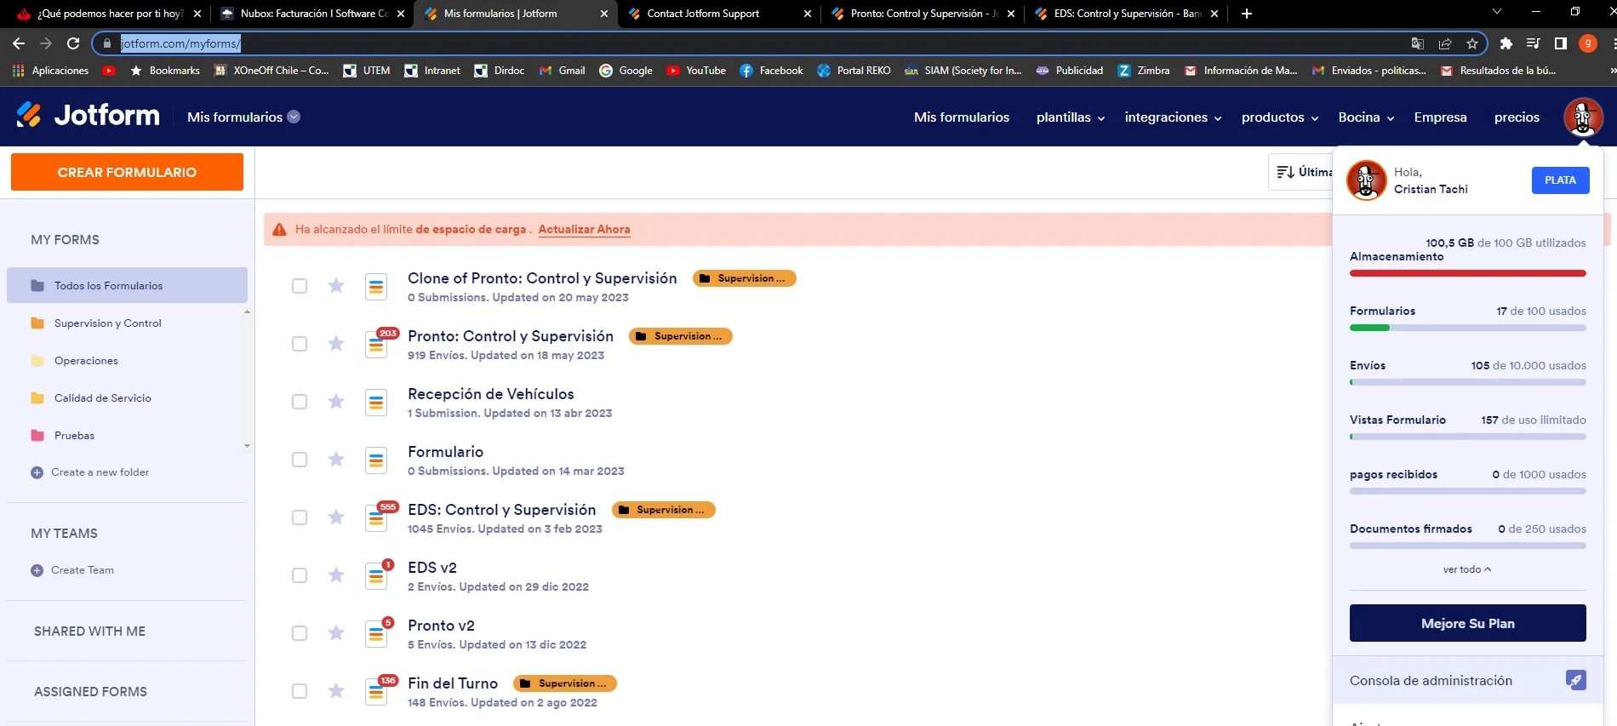Star the Clone of Pronto form
The width and height of the screenshot is (1617, 726).
(x=336, y=286)
